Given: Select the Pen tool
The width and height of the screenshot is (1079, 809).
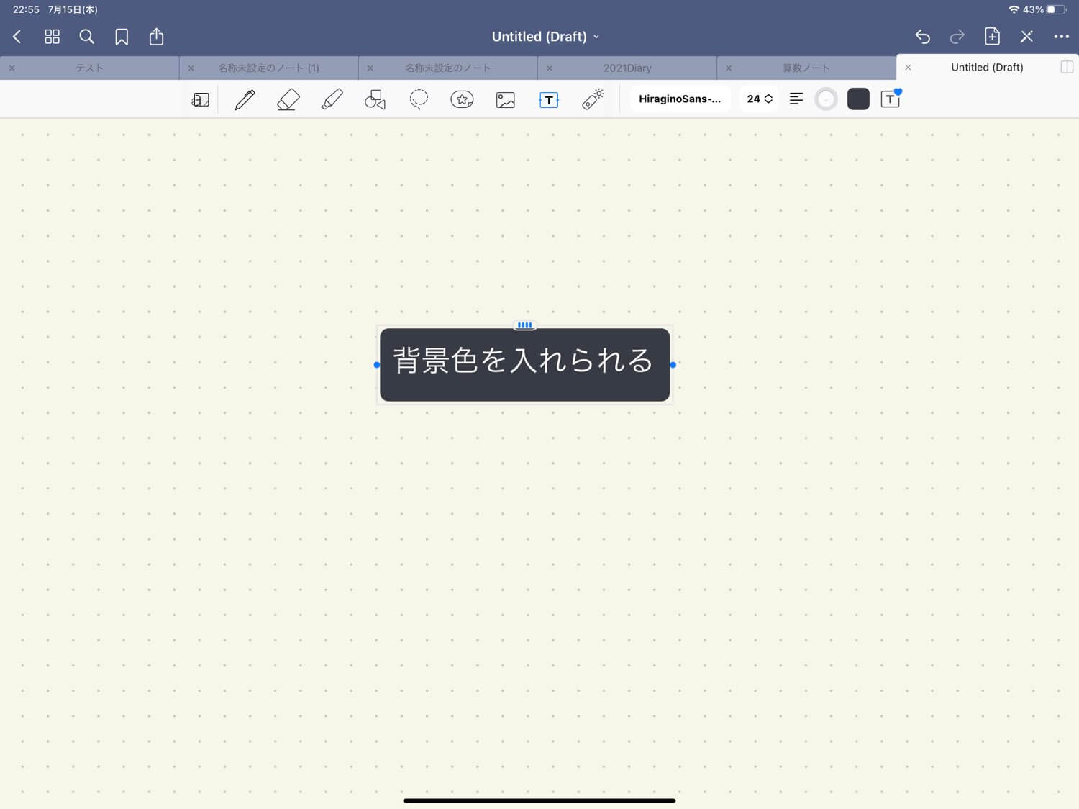Looking at the screenshot, I should 245,99.
